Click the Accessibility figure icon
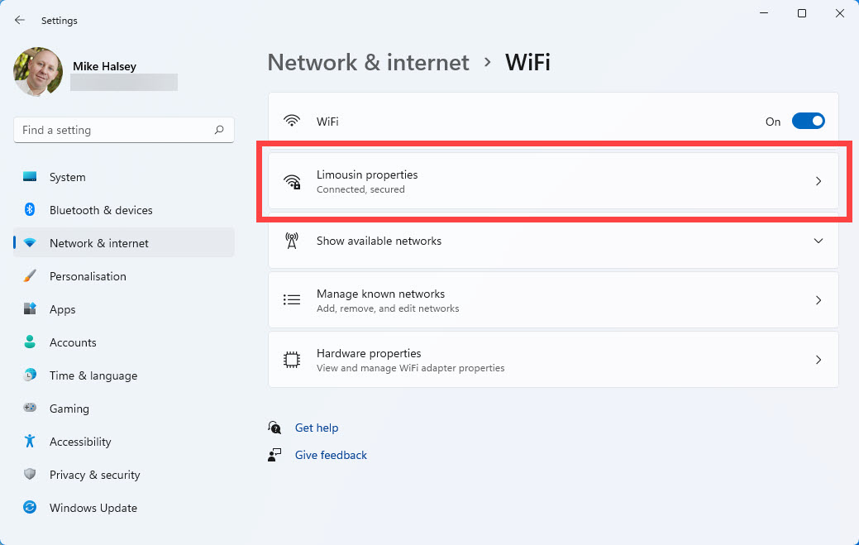The image size is (859, 545). click(x=30, y=442)
